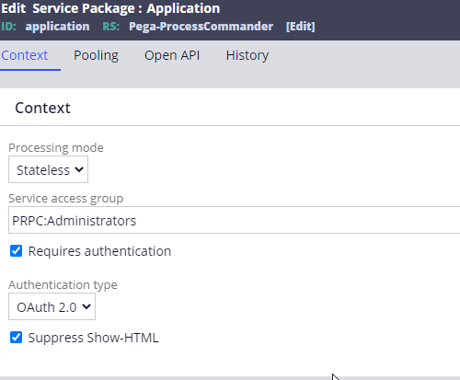Viewport: 460px width, 380px height.
Task: View the History tab
Action: point(247,55)
